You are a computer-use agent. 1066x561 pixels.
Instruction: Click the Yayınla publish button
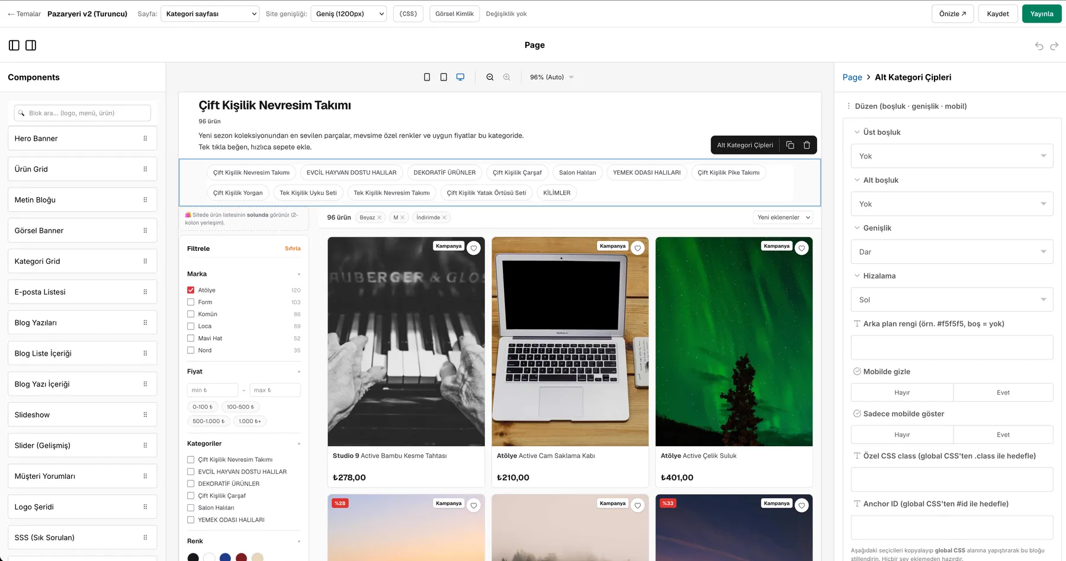[1042, 14]
